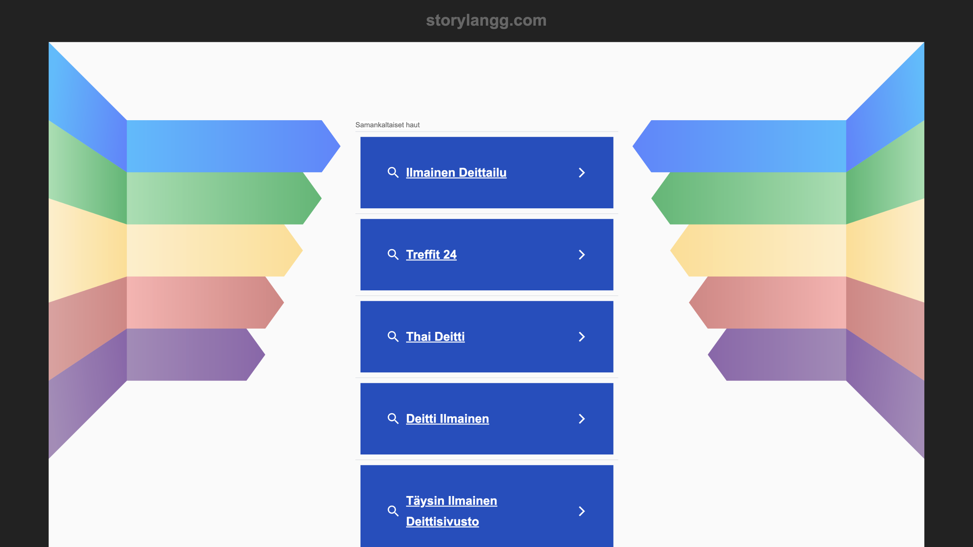This screenshot has width=973, height=547.
Task: Select the search icon next to Treffit 24
Action: (x=394, y=255)
